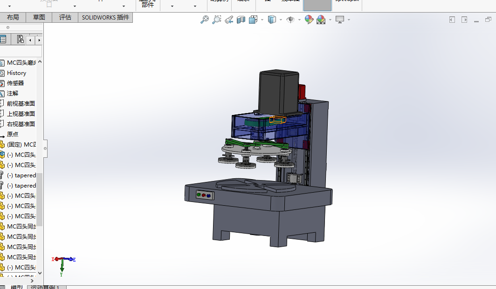The width and height of the screenshot is (496, 289).
Task: Click the View Orientation cube icon
Action: [x=253, y=20]
